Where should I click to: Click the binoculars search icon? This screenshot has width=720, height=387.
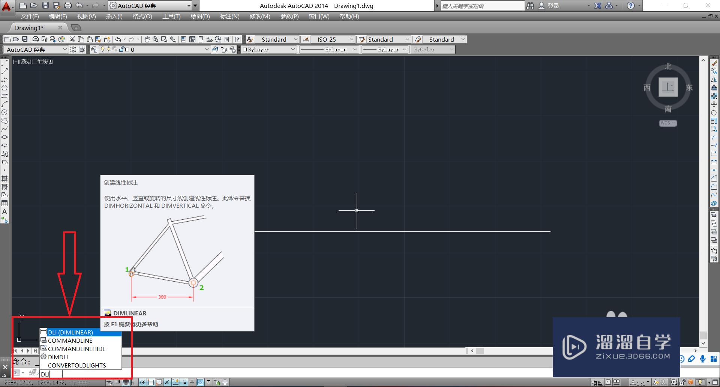(530, 6)
